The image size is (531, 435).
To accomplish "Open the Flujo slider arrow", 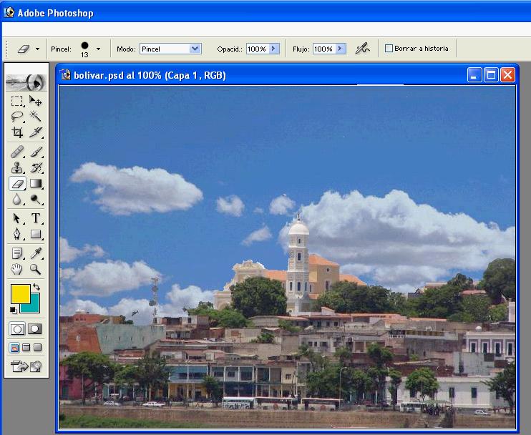I will (341, 49).
